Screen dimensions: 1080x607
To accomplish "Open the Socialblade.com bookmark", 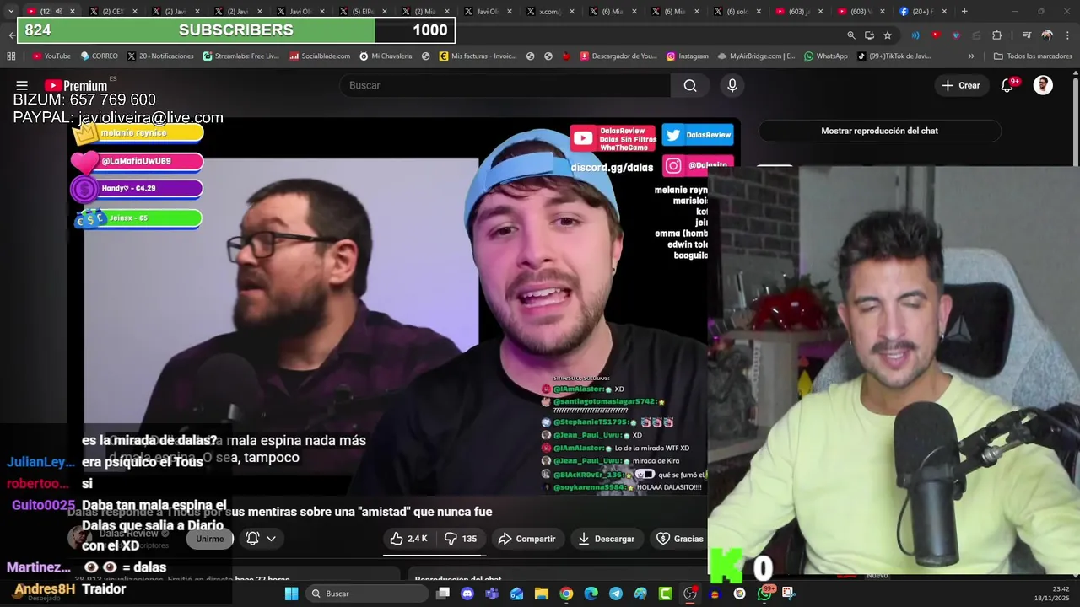I will coord(320,56).
